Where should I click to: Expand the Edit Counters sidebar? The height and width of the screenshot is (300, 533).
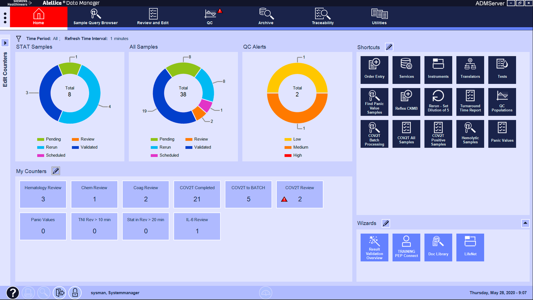(x=5, y=43)
